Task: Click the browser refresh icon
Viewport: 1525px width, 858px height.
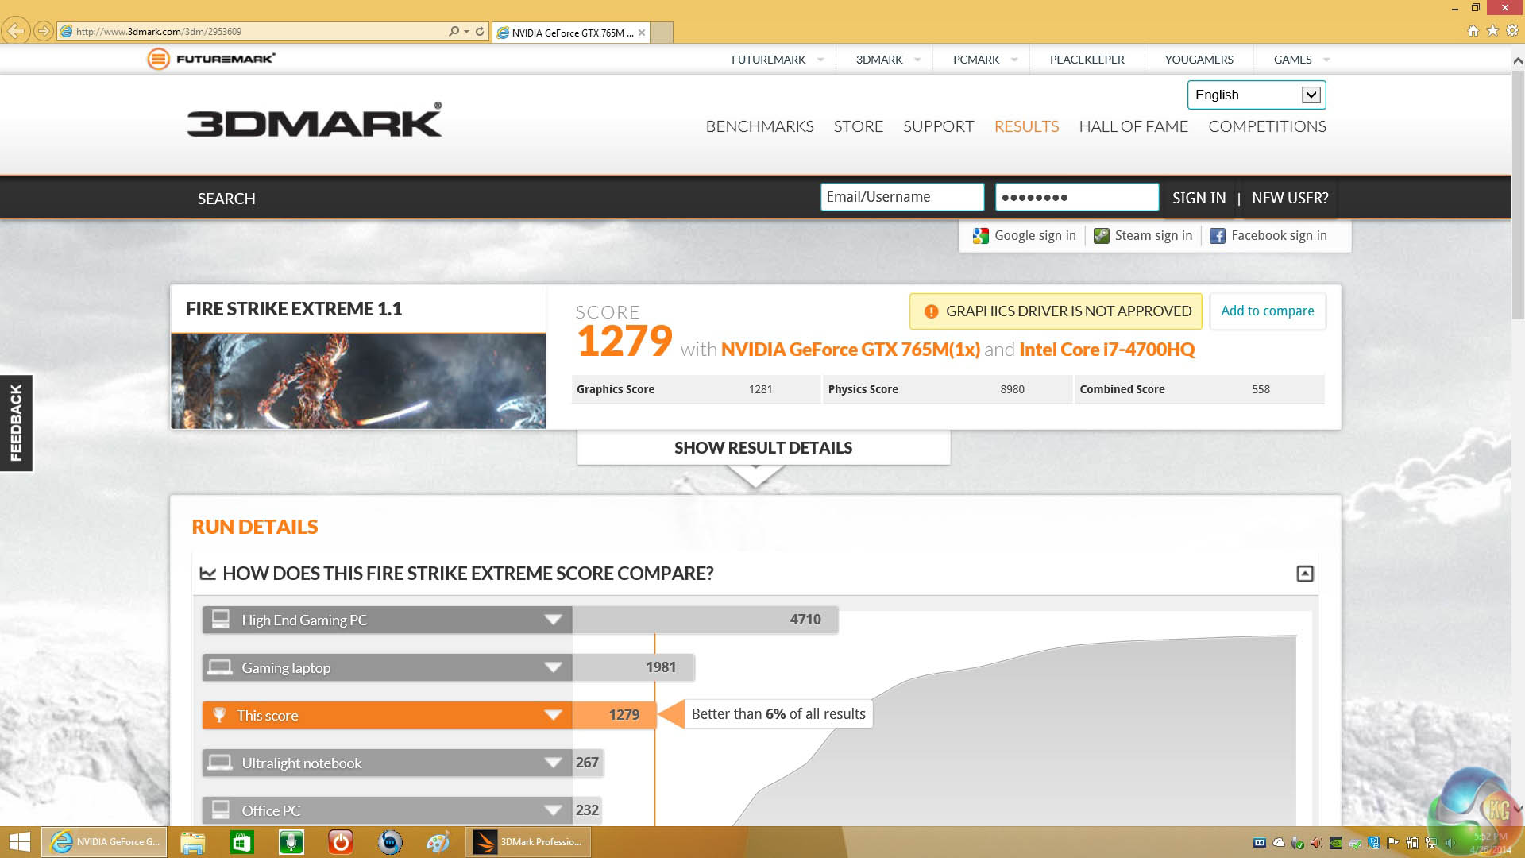Action: pyautogui.click(x=480, y=32)
